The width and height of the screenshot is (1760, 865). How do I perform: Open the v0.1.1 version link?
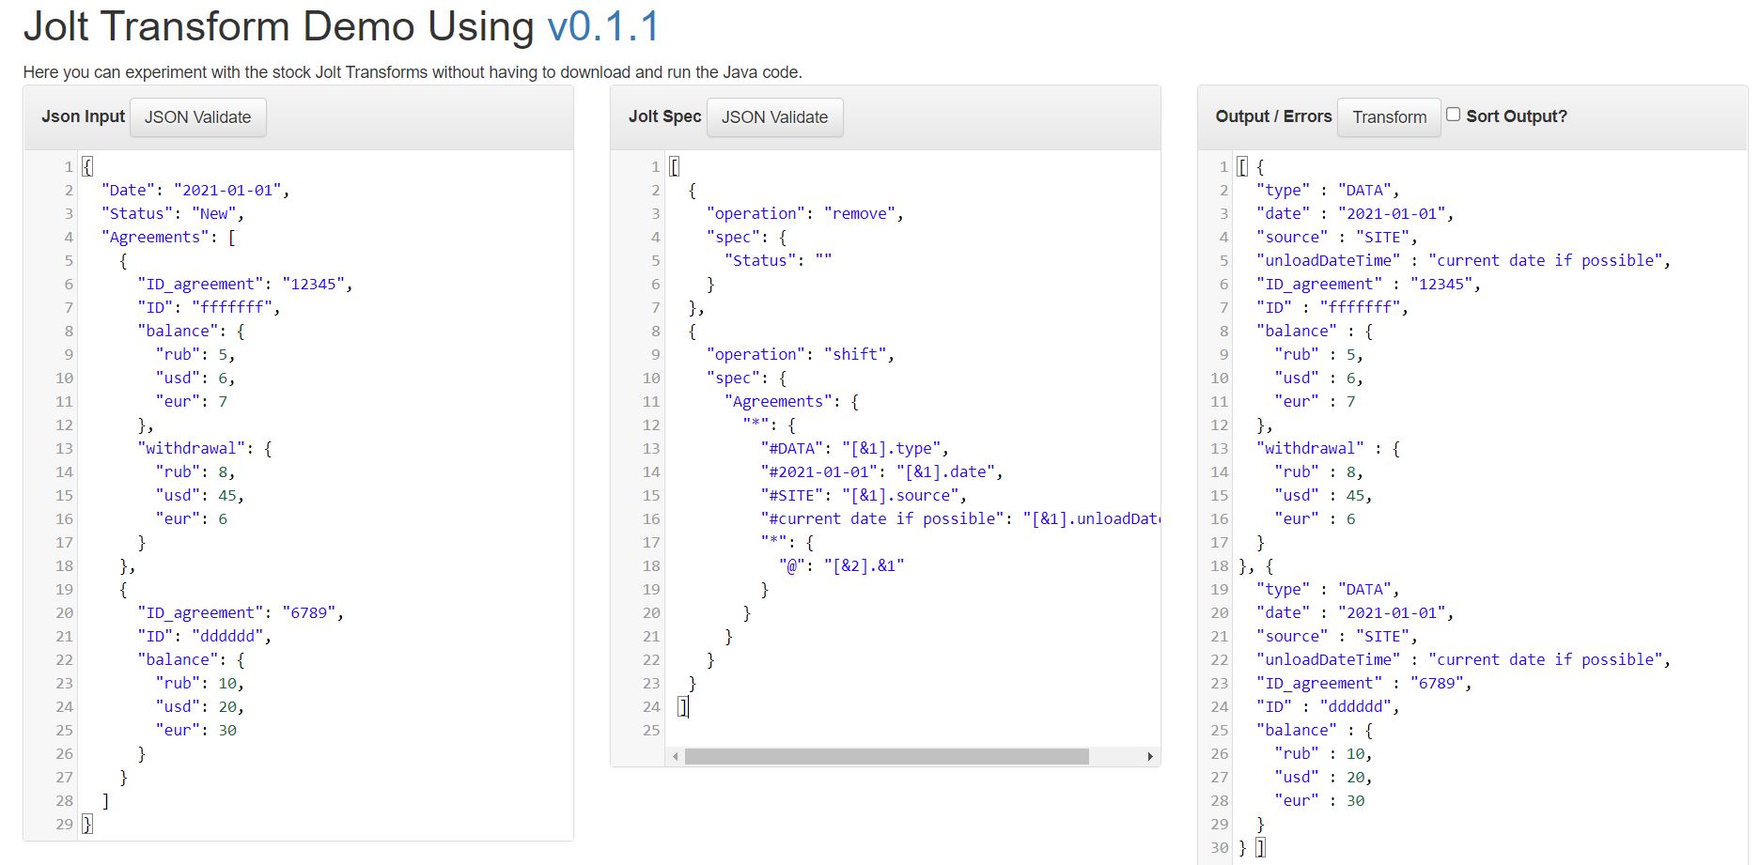click(603, 27)
